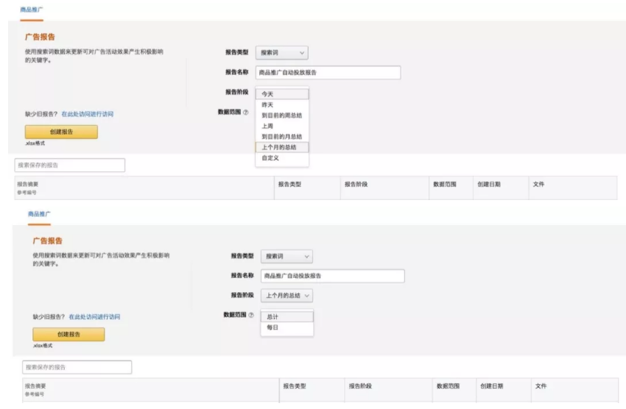Click the 数据范围 help icon in lower panel

tap(251, 315)
